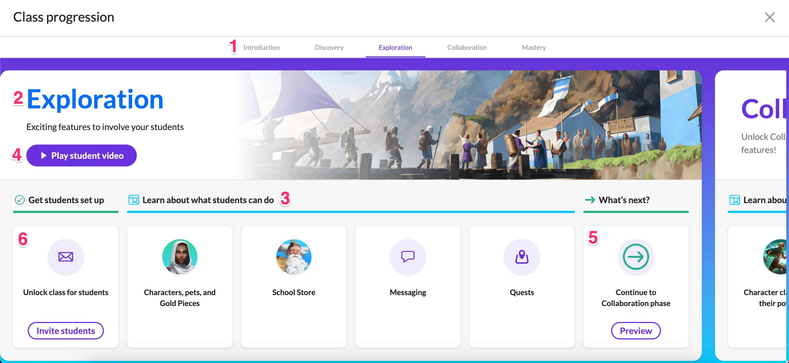
Task: Open the Introduction tab
Action: [261, 47]
